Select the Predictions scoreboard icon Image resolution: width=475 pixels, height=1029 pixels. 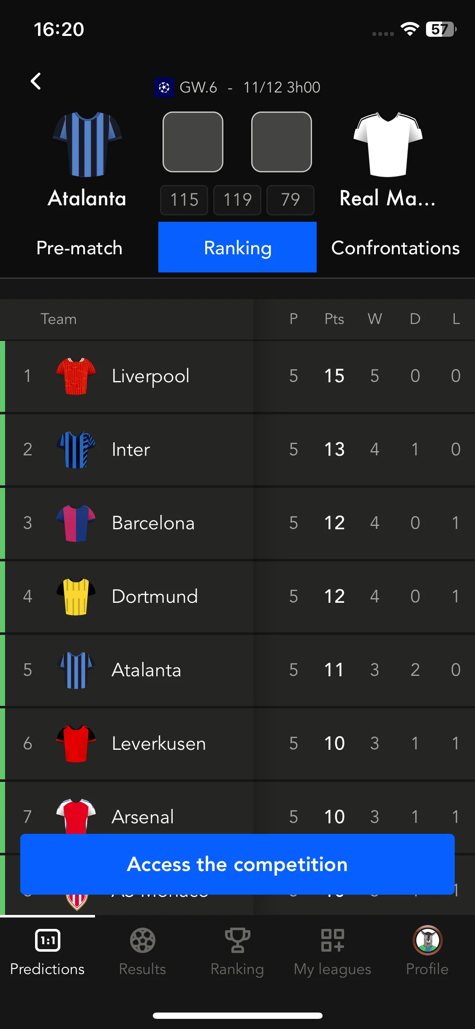[x=48, y=941]
